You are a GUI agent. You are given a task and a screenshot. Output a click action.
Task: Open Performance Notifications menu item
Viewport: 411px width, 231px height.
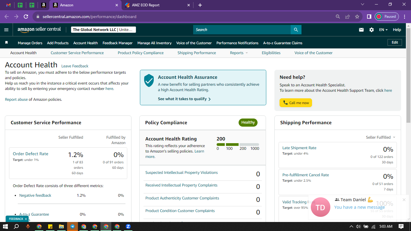(237, 43)
